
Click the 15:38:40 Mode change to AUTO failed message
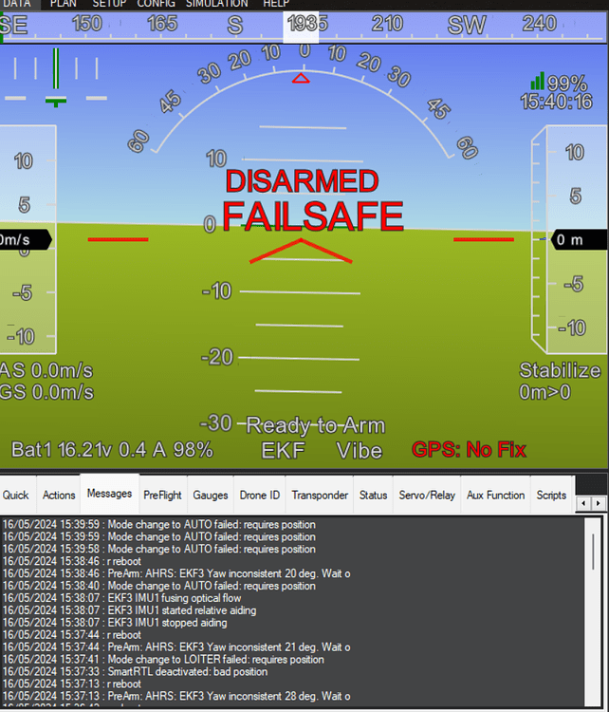(158, 586)
